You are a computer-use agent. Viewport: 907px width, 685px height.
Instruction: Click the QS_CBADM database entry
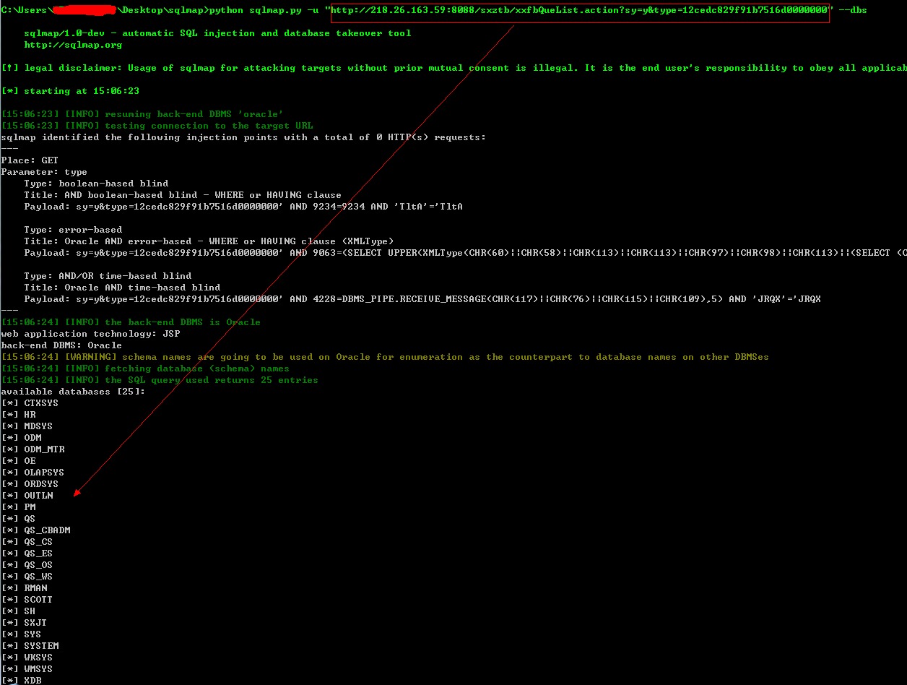tap(35, 530)
